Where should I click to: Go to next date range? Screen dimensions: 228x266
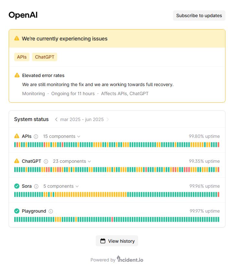click(x=108, y=119)
